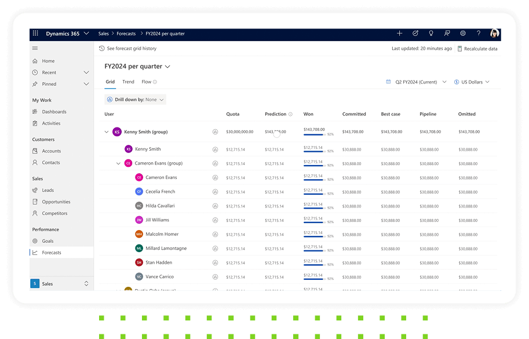Image resolution: width=529 pixels, height=339 pixels.
Task: Click the plus icon to create new record
Action: click(399, 34)
